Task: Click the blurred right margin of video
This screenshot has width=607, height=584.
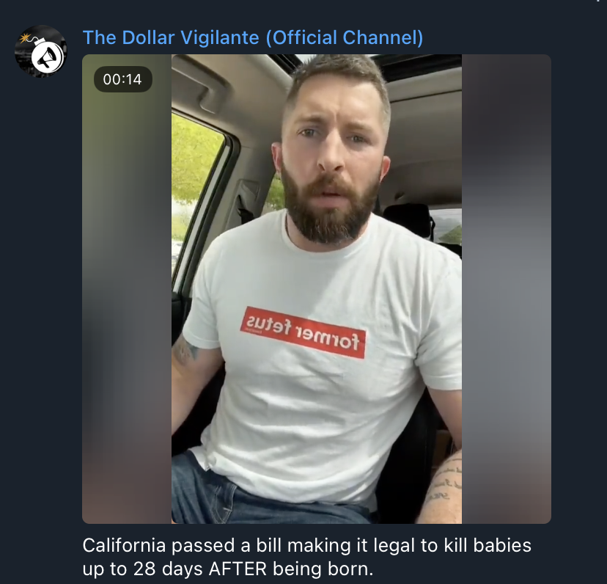Action: coord(507,289)
